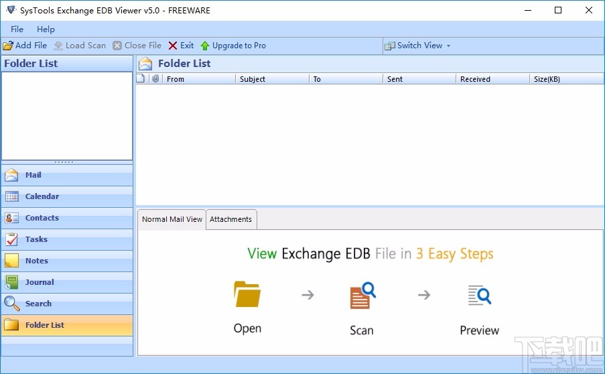
Task: Select the Contacts card icon in sidebar
Action: (11, 218)
